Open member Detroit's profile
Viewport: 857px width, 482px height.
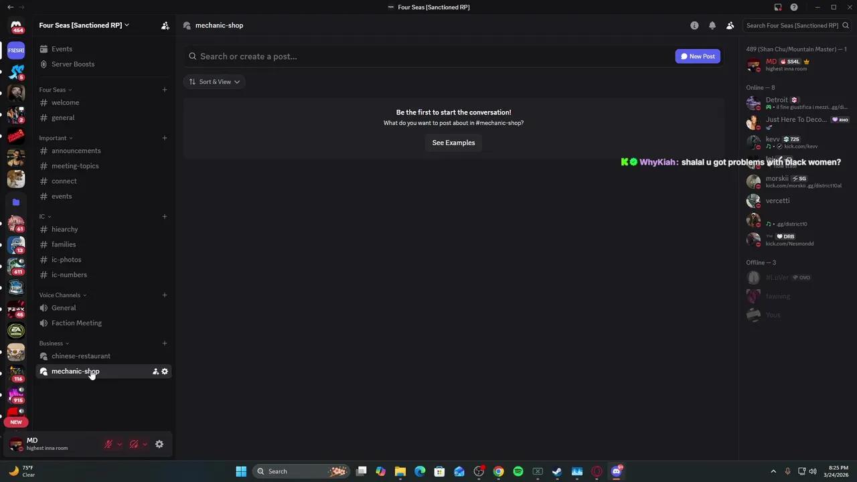point(797,103)
